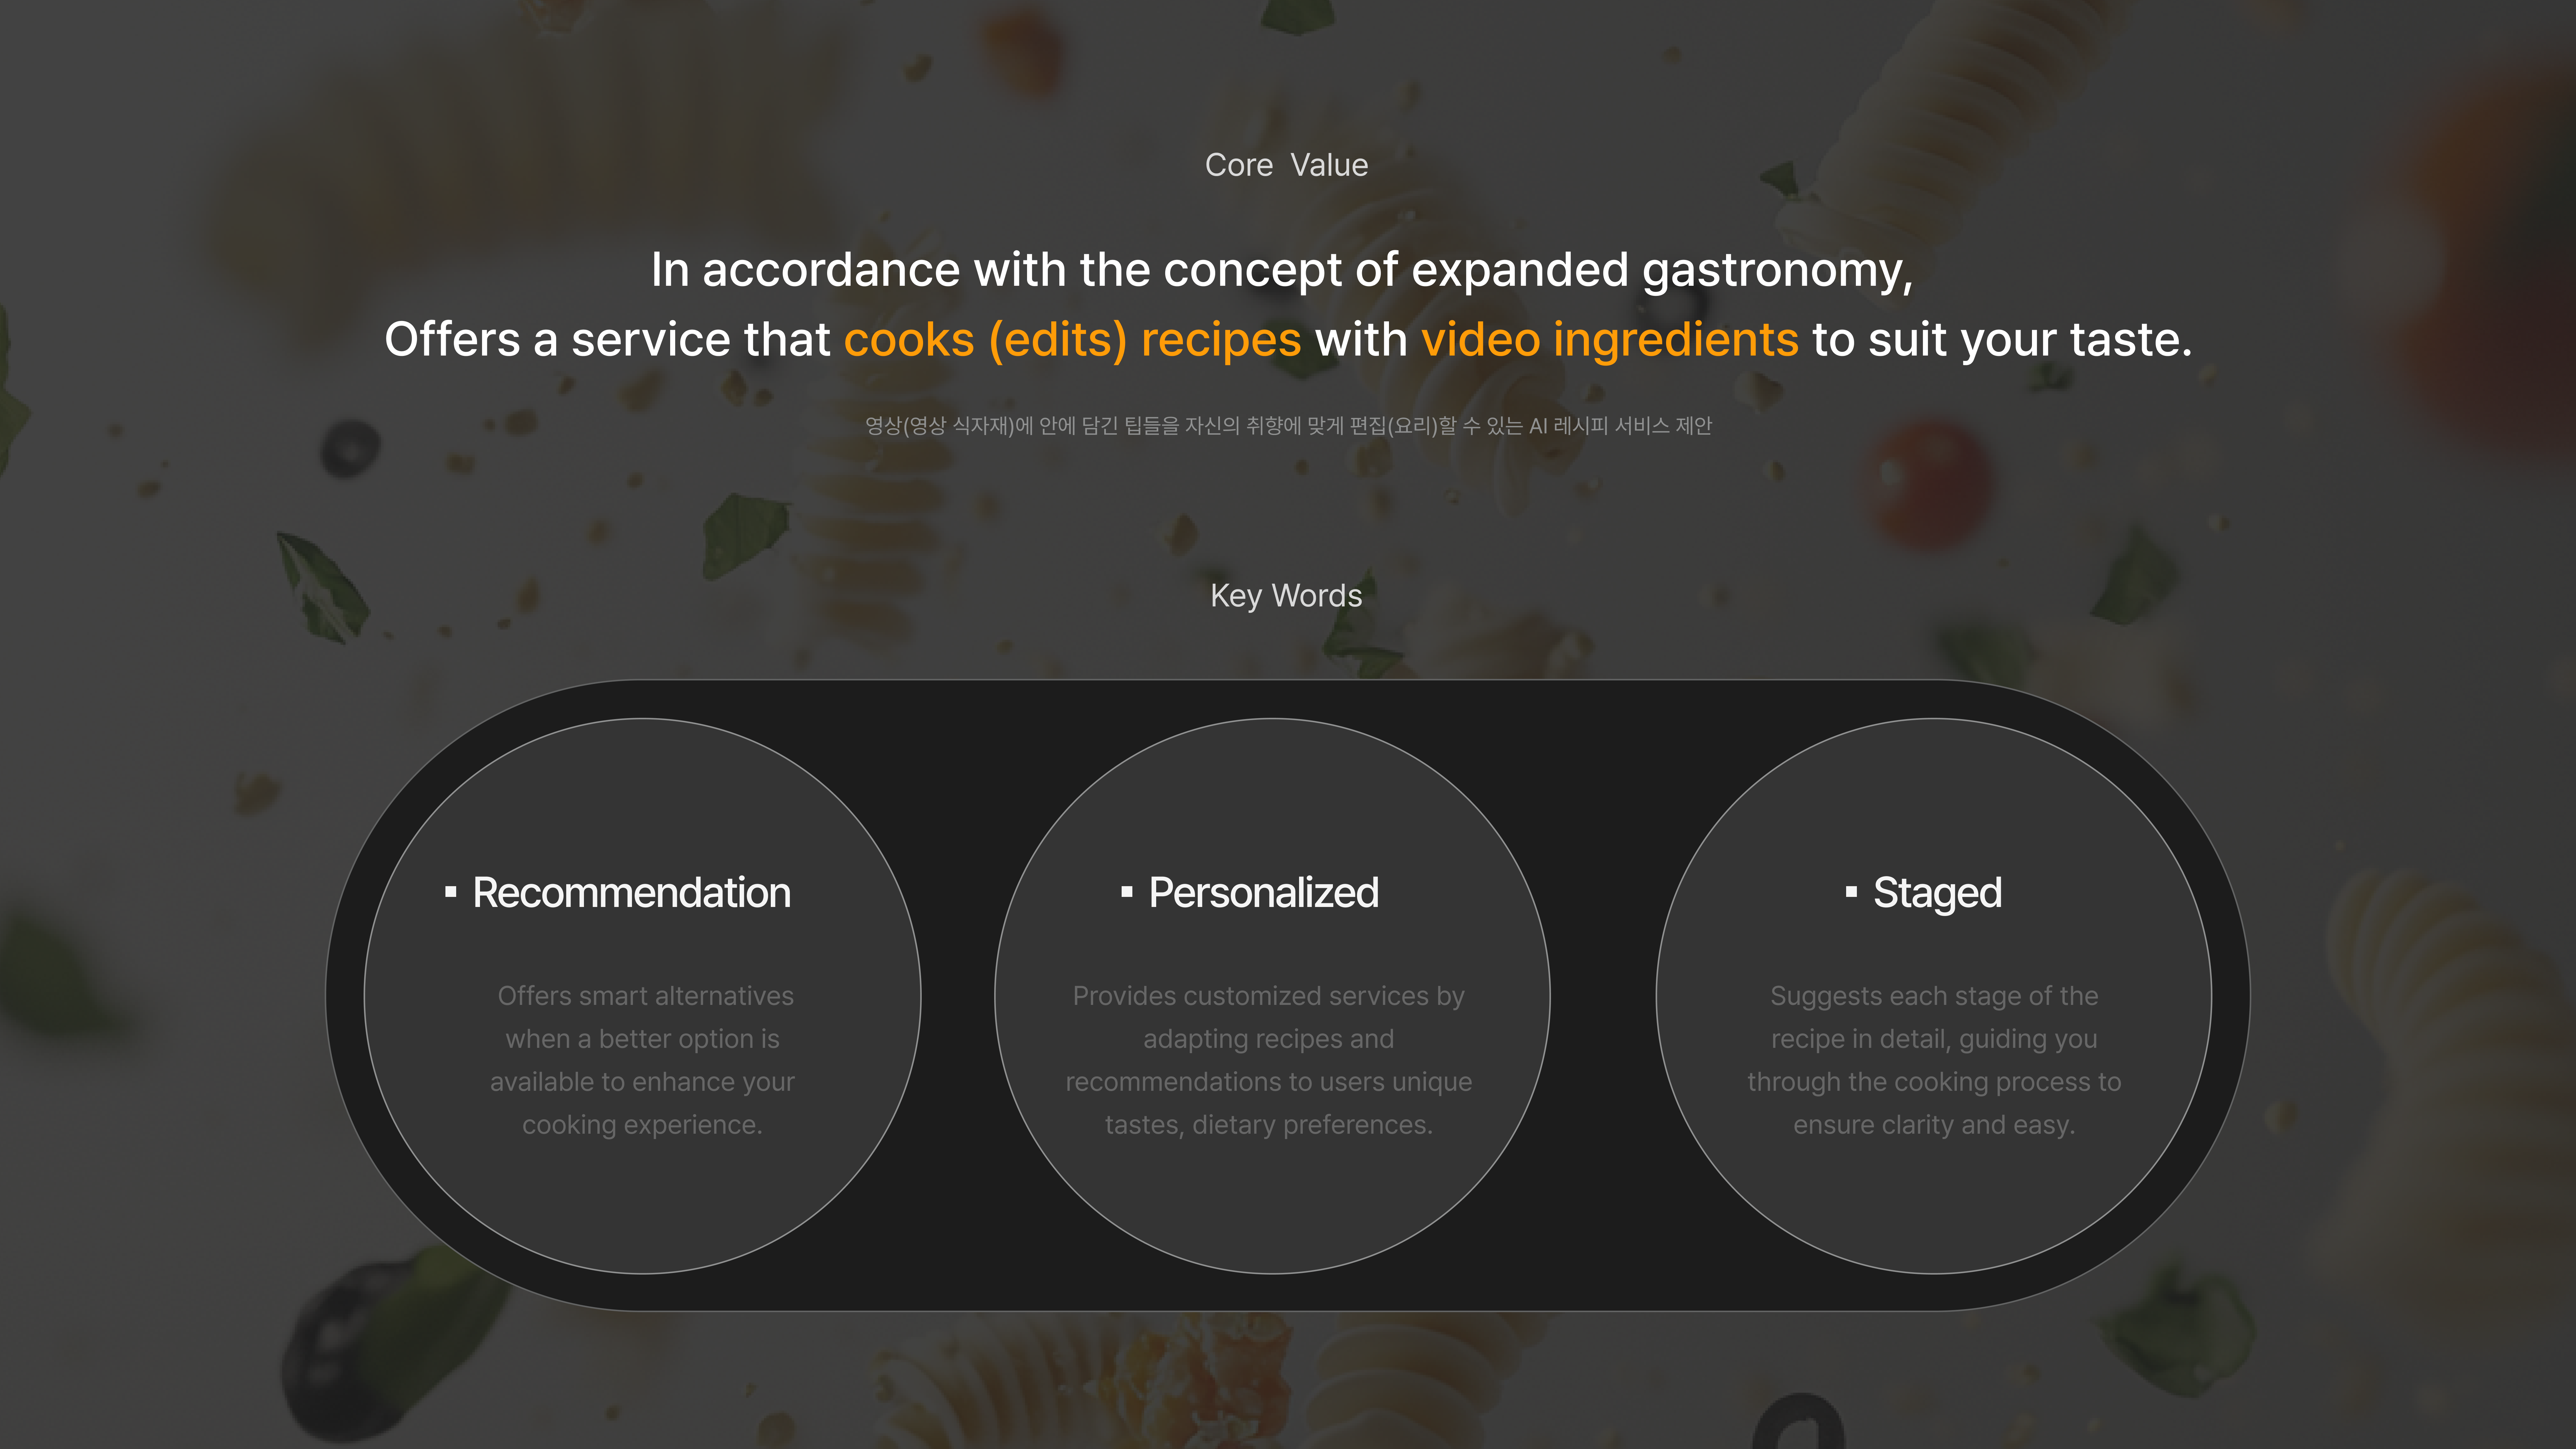Screen dimensions: 2576x1449
Task: Click 'ensure clarity and easy.' line
Action: tap(1934, 1125)
